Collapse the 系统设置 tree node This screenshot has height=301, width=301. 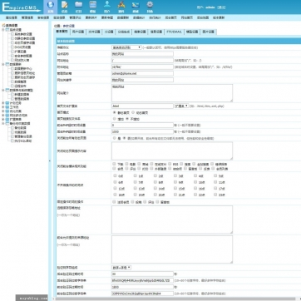[x=3, y=30]
